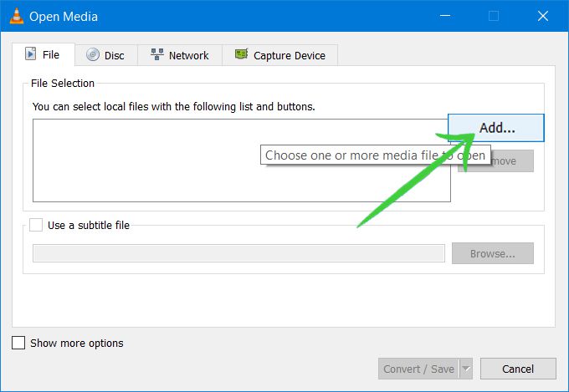Enable the Use a subtitle file checkbox
Screen dimensions: 569x392
coord(36,225)
